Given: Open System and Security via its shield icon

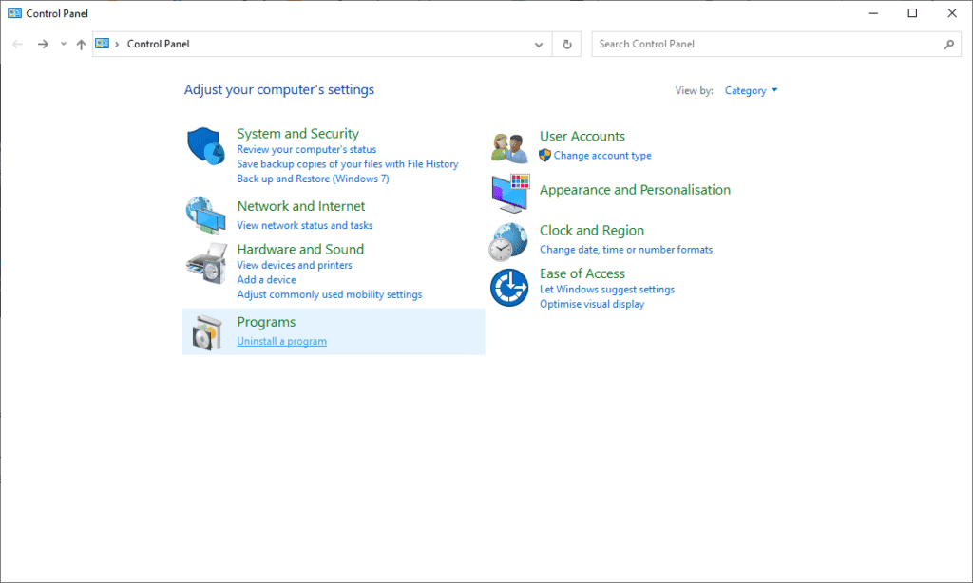Looking at the screenshot, I should pos(206,147).
